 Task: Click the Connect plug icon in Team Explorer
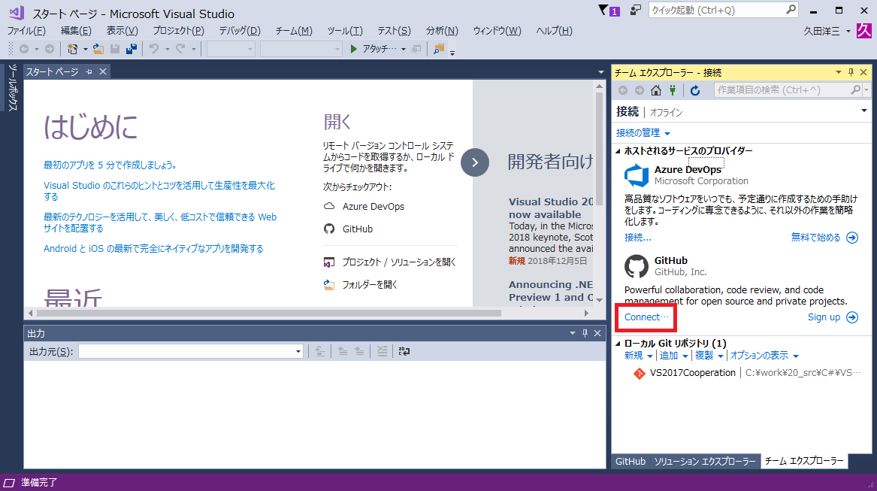[x=672, y=89]
